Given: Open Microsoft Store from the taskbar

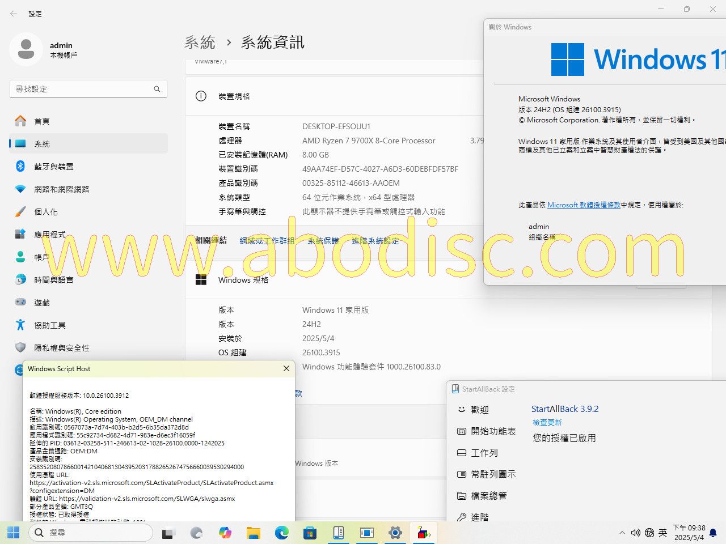Looking at the screenshot, I should pyautogui.click(x=310, y=533).
